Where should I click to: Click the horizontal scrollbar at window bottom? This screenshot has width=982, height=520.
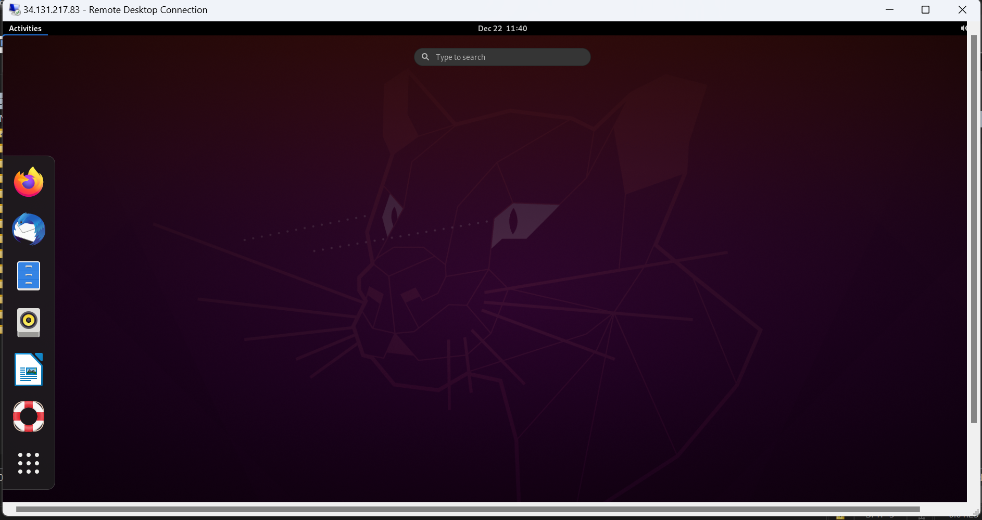click(x=468, y=509)
